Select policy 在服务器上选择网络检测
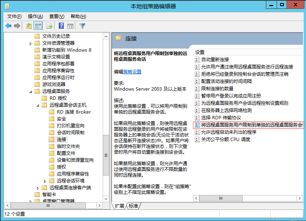 (x=227, y=110)
